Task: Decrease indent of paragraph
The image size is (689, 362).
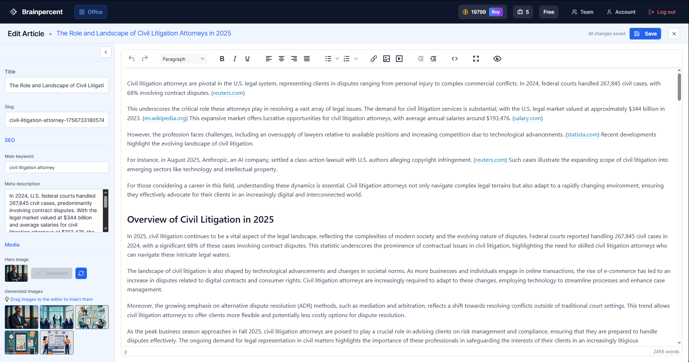Action: (421, 59)
